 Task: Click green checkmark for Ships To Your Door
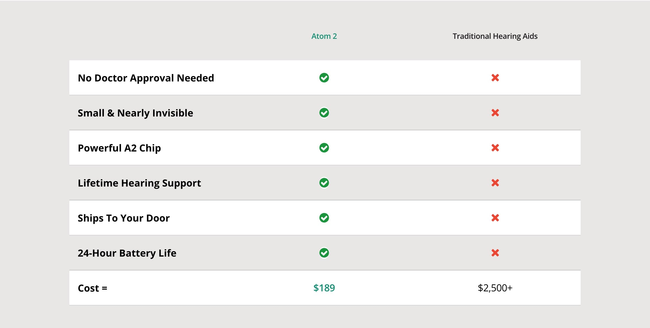click(324, 218)
